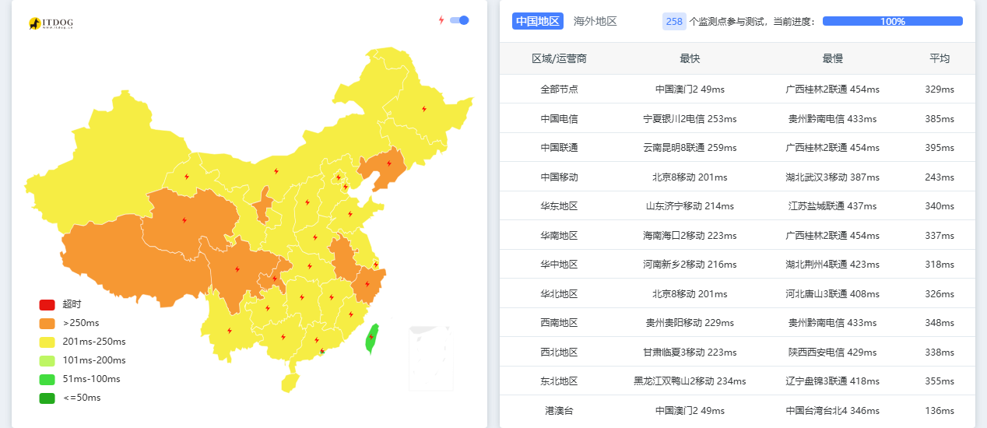Click the 区域/运营商 column header
Image resolution: width=987 pixels, height=428 pixels.
[x=559, y=58]
